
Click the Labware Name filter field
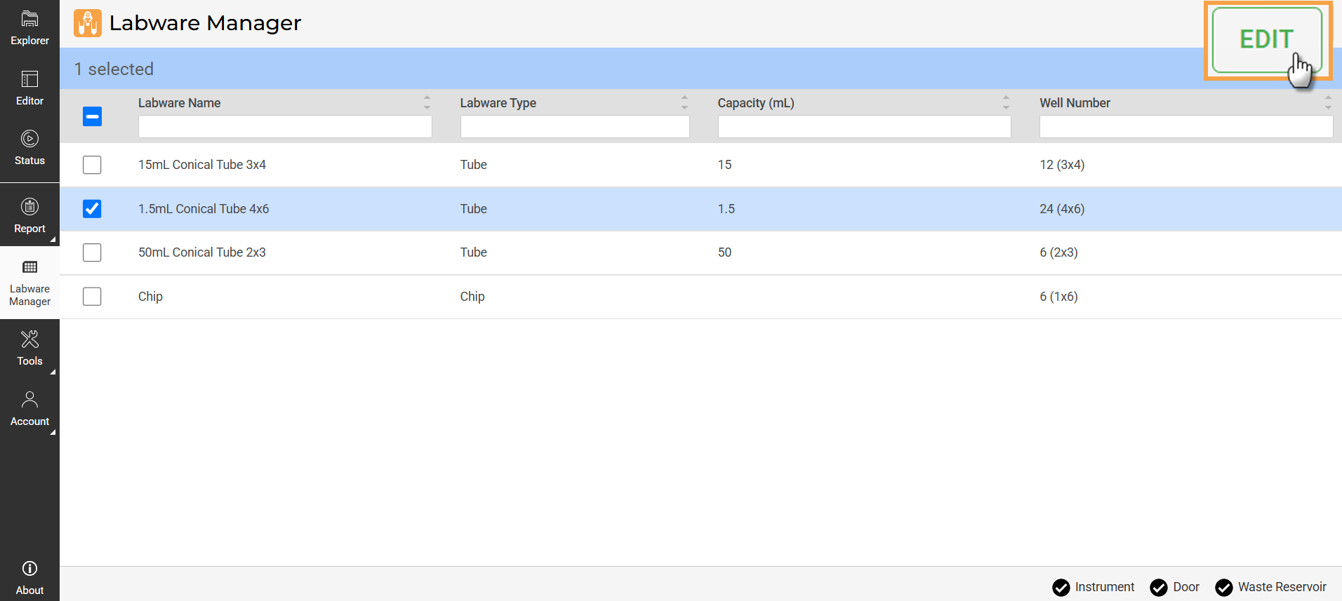click(x=285, y=127)
